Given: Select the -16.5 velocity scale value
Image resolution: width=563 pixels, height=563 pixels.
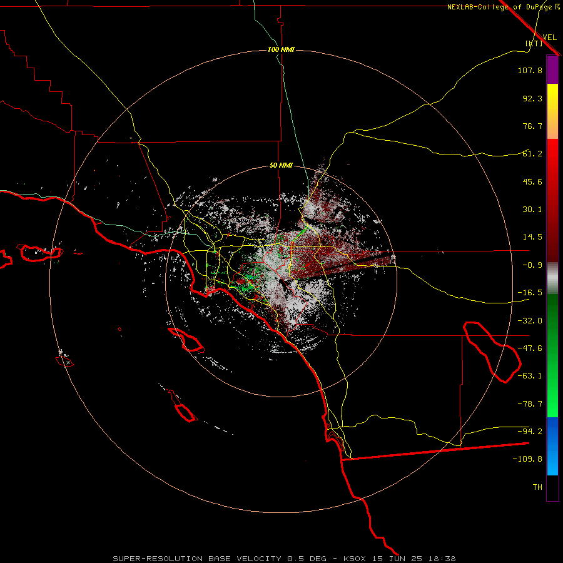Looking at the screenshot, I should coord(530,293).
